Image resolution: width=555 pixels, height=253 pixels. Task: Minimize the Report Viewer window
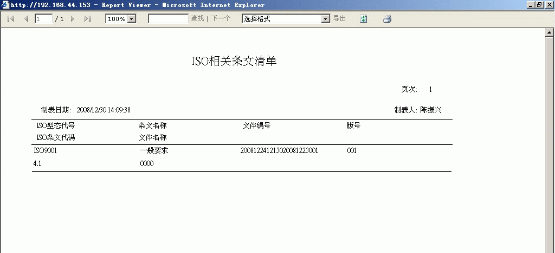(x=530, y=5)
